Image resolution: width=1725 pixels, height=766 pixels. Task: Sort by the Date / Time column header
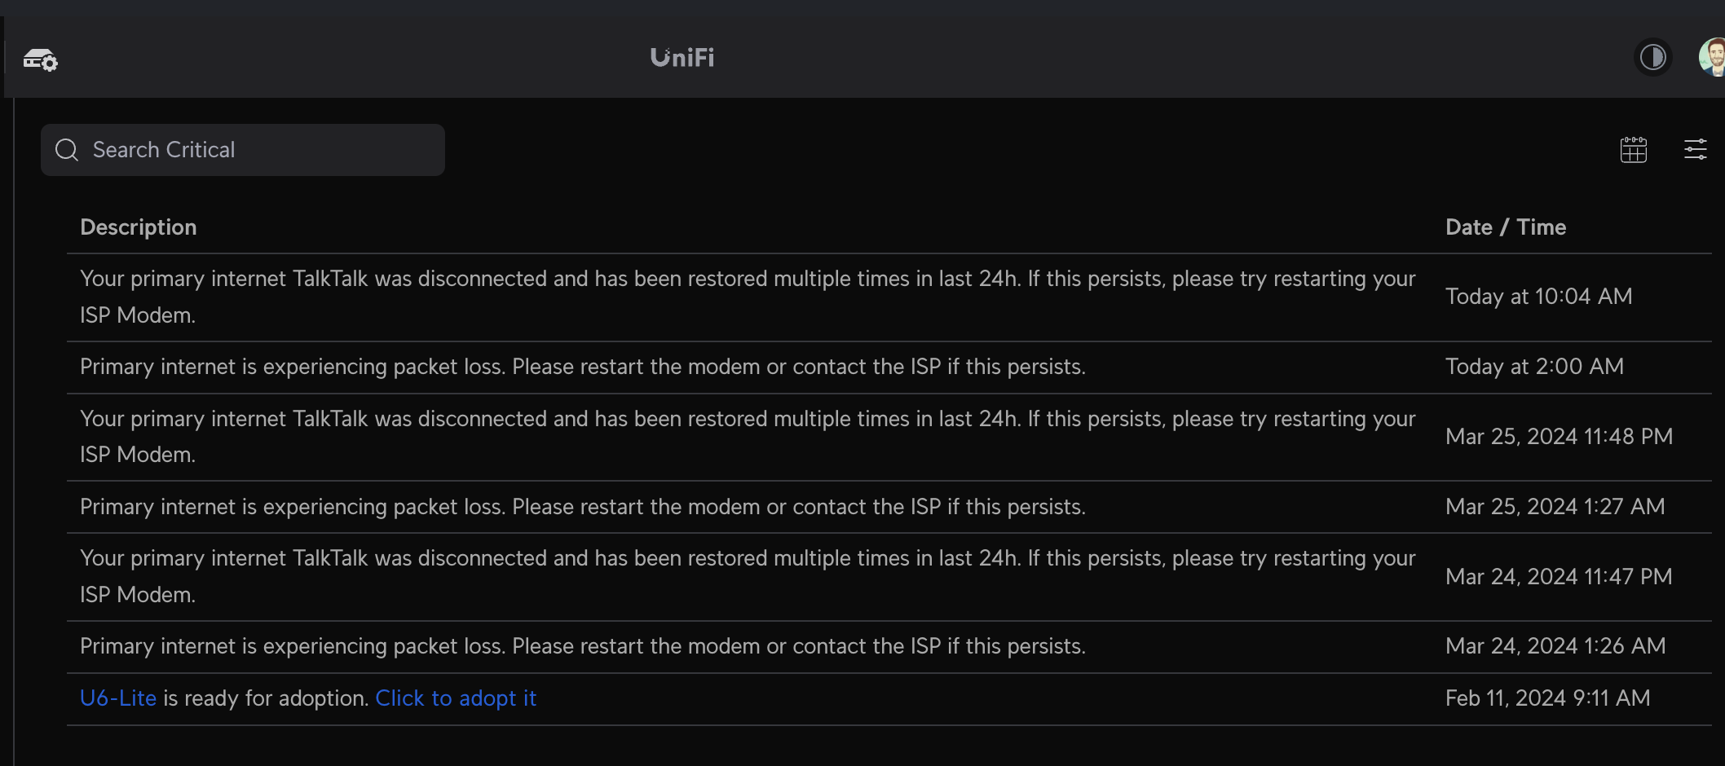click(x=1505, y=227)
